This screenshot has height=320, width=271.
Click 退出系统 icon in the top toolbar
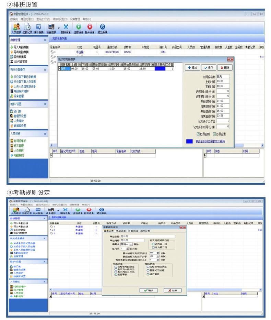pos(102,28)
